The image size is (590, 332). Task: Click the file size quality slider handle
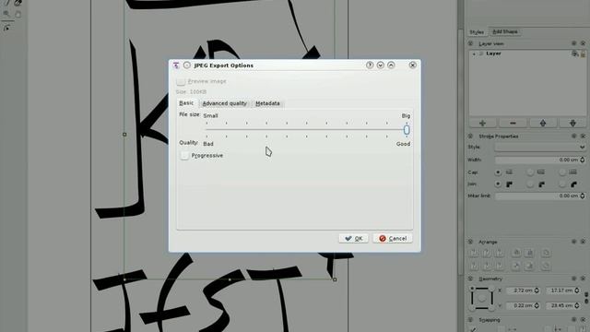(407, 130)
